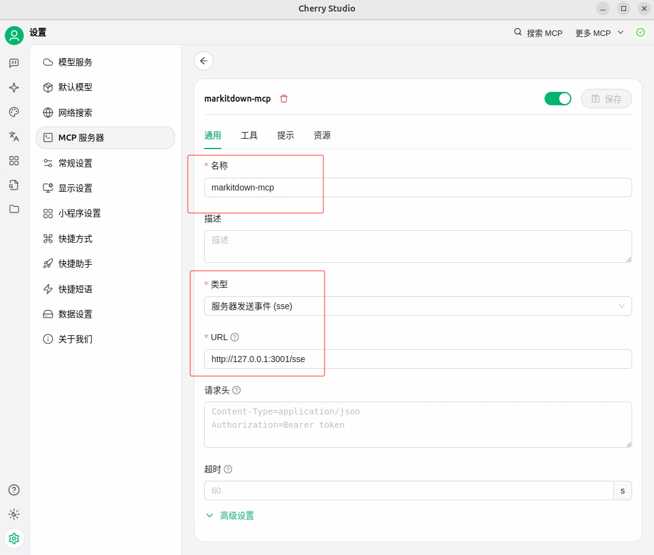Click into the 名称 input field
This screenshot has width=654, height=555.
point(418,187)
